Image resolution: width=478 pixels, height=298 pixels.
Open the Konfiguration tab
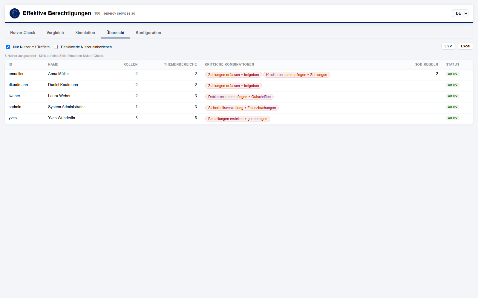148,33
